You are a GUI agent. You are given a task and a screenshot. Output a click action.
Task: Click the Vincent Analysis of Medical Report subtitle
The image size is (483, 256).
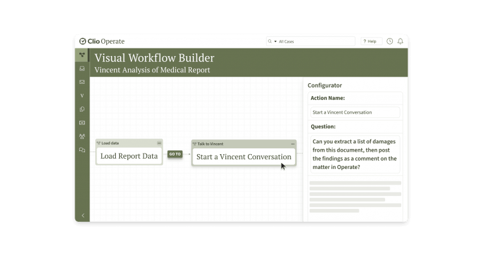[x=152, y=70]
